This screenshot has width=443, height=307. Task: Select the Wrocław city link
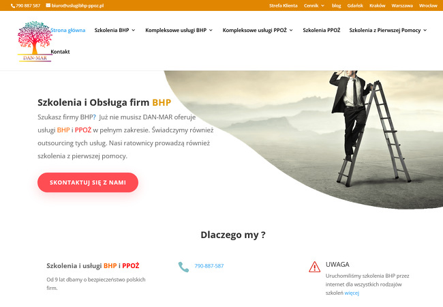(x=428, y=5)
